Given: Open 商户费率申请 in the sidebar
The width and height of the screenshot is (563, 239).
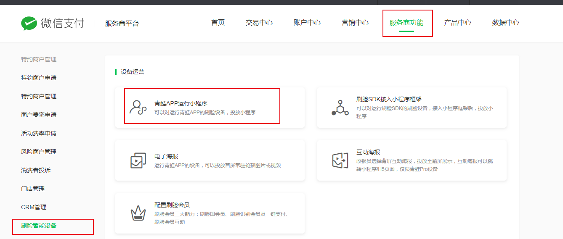Looking at the screenshot, I should pos(39,115).
